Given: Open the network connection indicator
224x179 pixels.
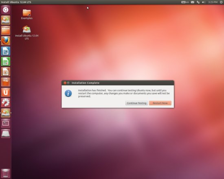Looking at the screenshot, I should pyautogui.click(x=198, y=2).
